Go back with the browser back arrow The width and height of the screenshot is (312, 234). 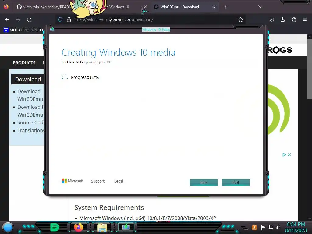click(7, 20)
